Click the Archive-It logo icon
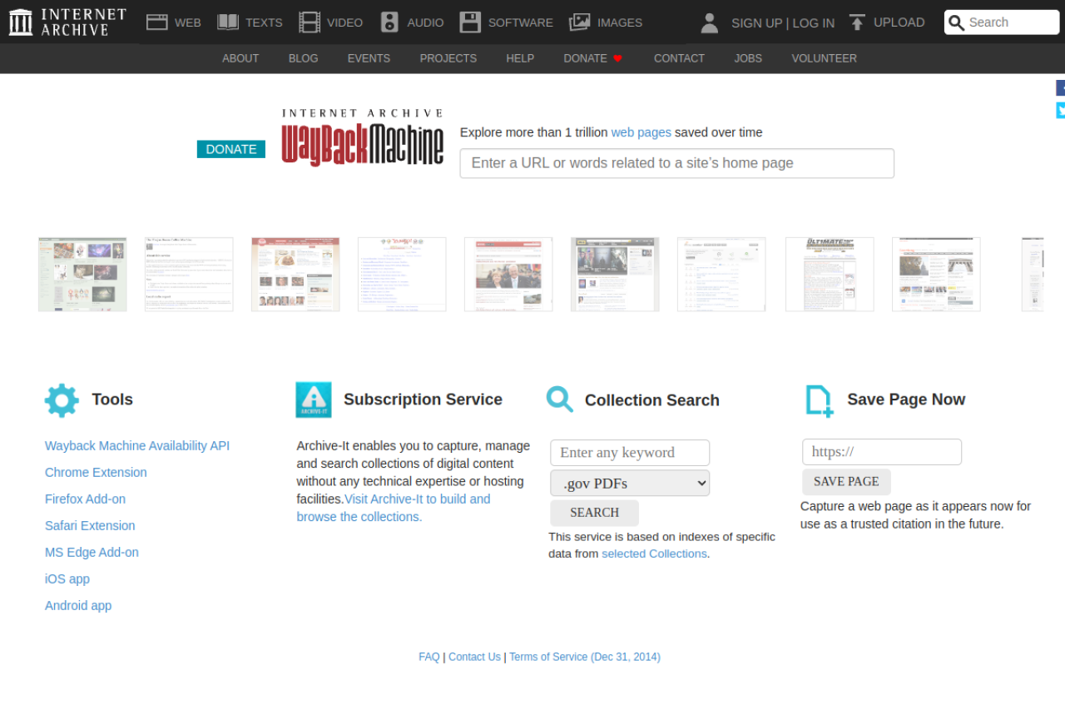This screenshot has height=710, width=1065. [314, 400]
